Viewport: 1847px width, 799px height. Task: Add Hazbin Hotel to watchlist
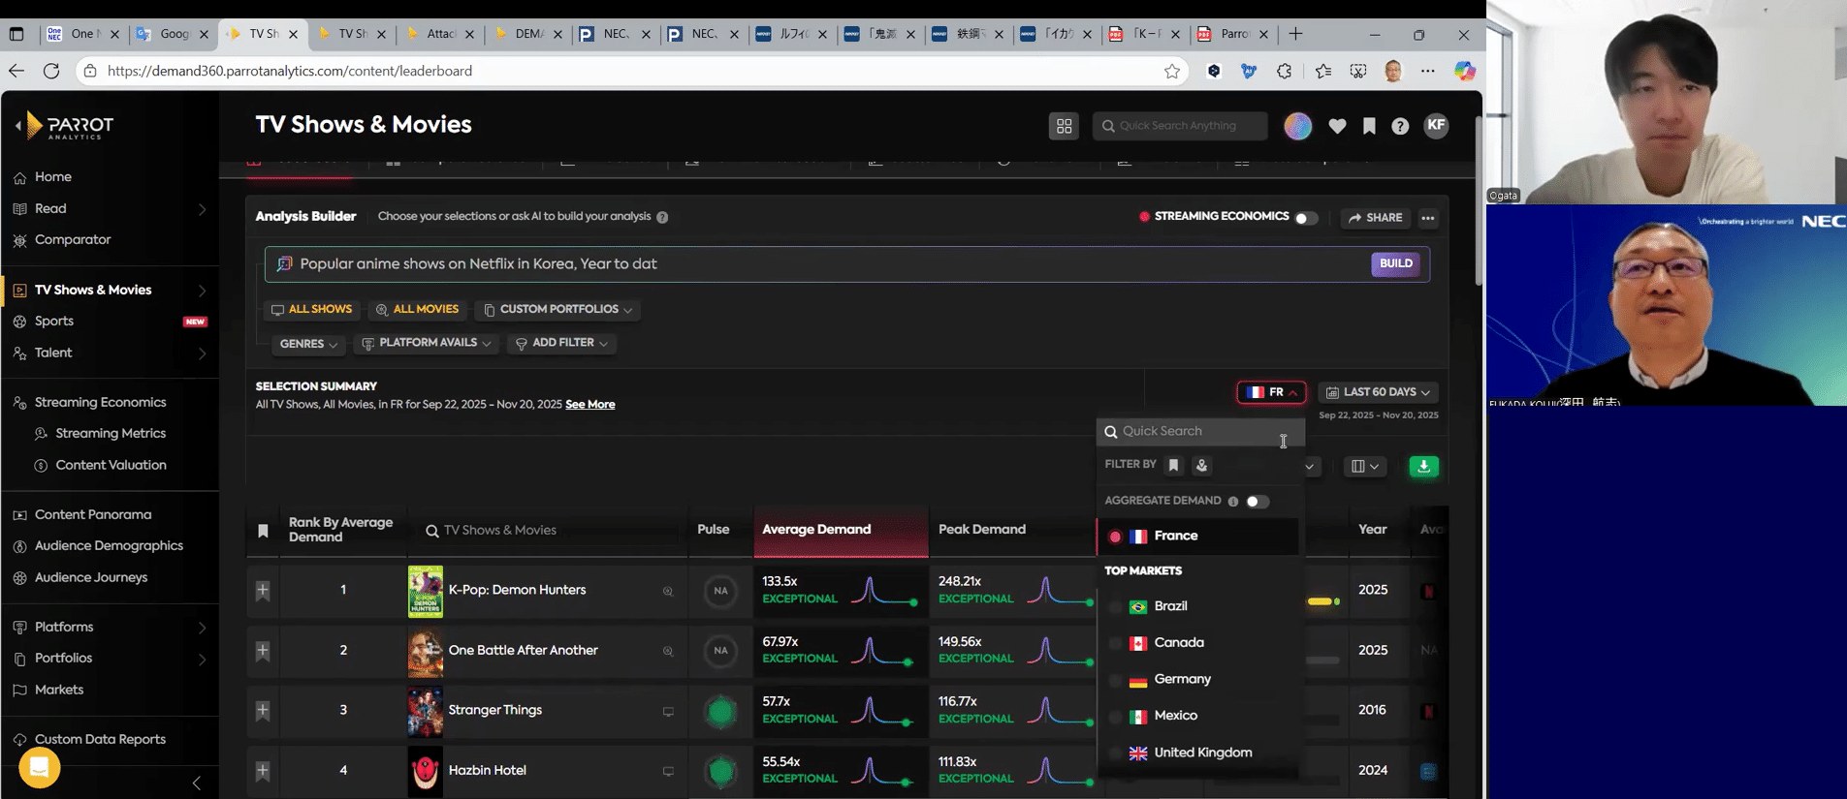coord(263,771)
